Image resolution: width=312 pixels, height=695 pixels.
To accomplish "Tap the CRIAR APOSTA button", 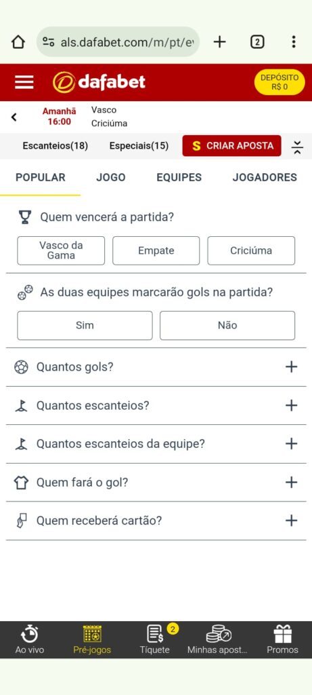I will point(231,146).
